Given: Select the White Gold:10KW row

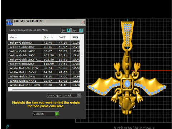Looking at the screenshot, I should coord(44,76).
